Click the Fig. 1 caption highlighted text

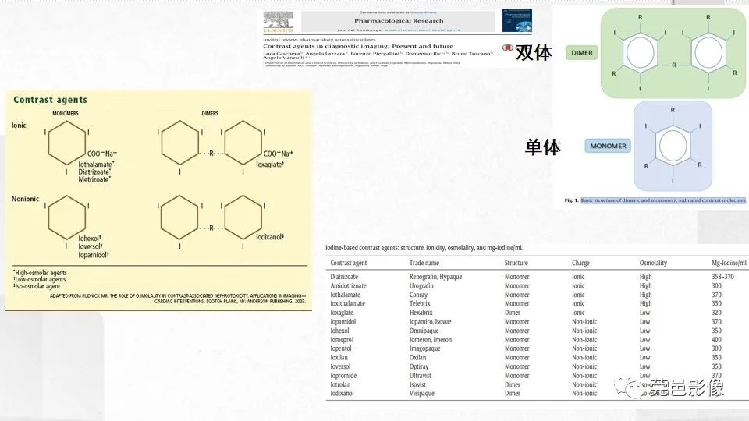(663, 200)
